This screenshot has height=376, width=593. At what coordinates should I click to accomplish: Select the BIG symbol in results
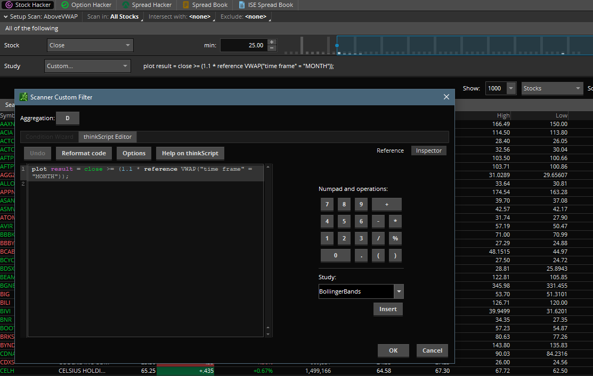click(x=5, y=294)
